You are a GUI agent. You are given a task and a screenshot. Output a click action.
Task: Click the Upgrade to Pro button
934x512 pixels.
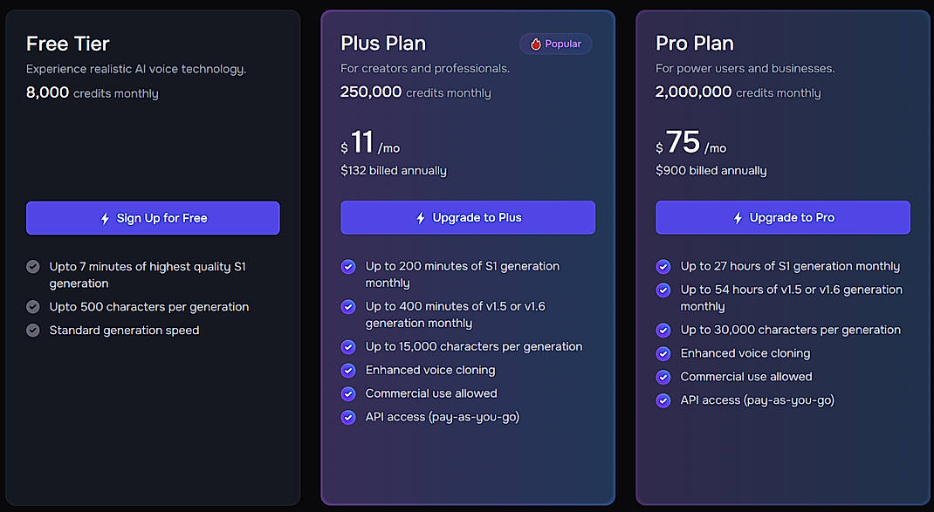[x=783, y=217]
